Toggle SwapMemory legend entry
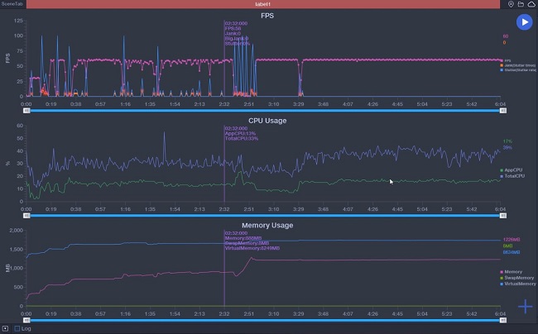This screenshot has height=334, width=538. click(516, 278)
